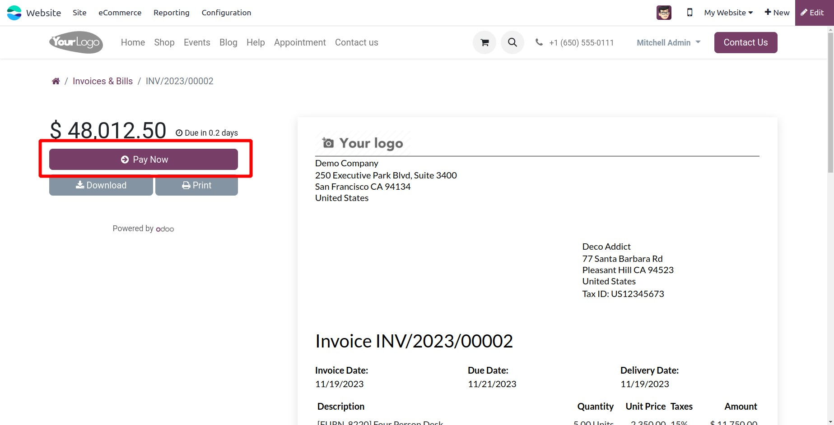Image resolution: width=834 pixels, height=425 pixels.
Task: Open the eCommerce menu
Action: [120, 13]
